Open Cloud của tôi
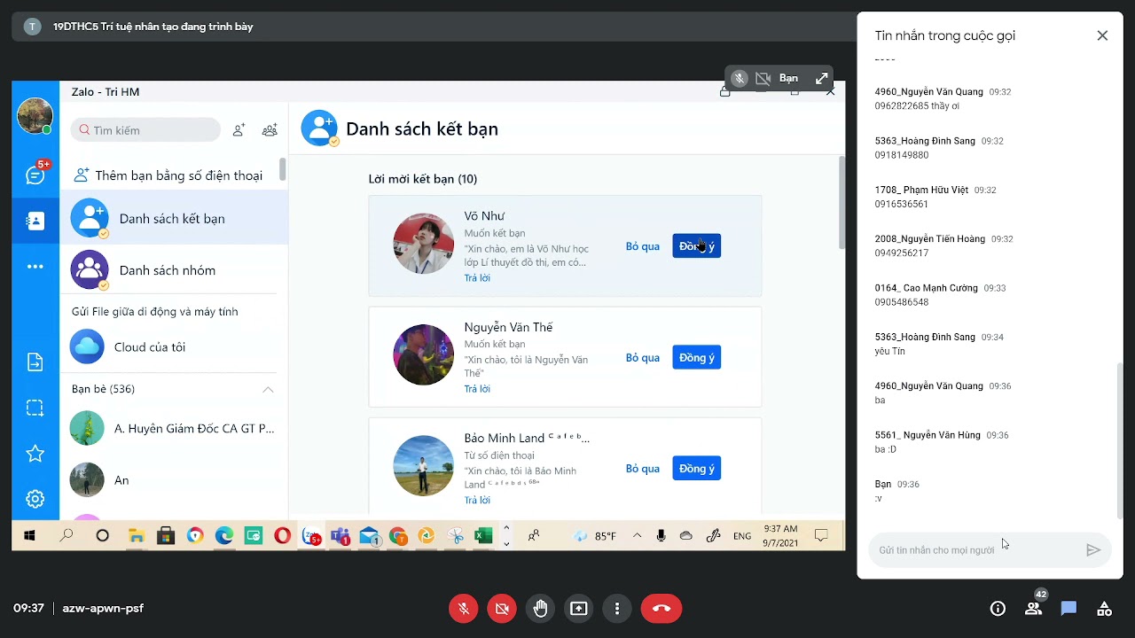1135x638 pixels. tap(174, 347)
